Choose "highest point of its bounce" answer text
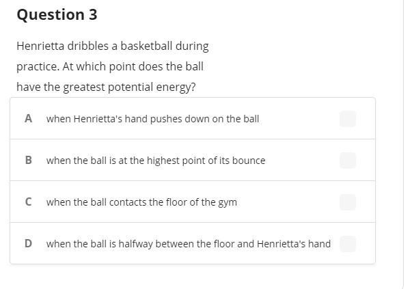Viewport: 414px width, 289px height. coord(156,161)
